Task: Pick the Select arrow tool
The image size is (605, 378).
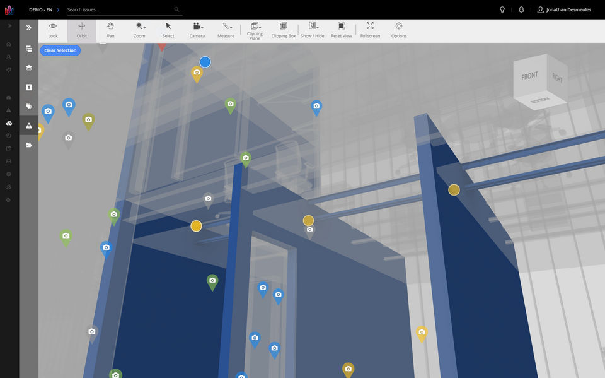Action: pos(168,30)
